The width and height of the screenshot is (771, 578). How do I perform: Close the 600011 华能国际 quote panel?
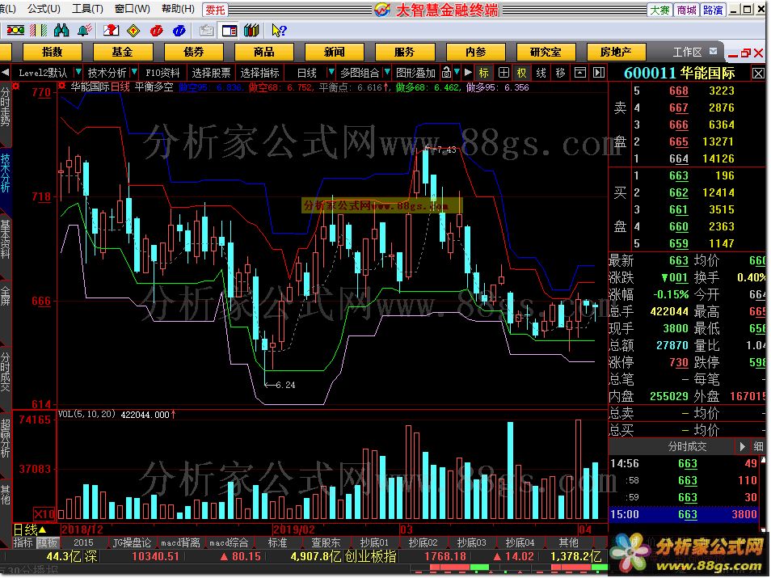tap(758, 74)
